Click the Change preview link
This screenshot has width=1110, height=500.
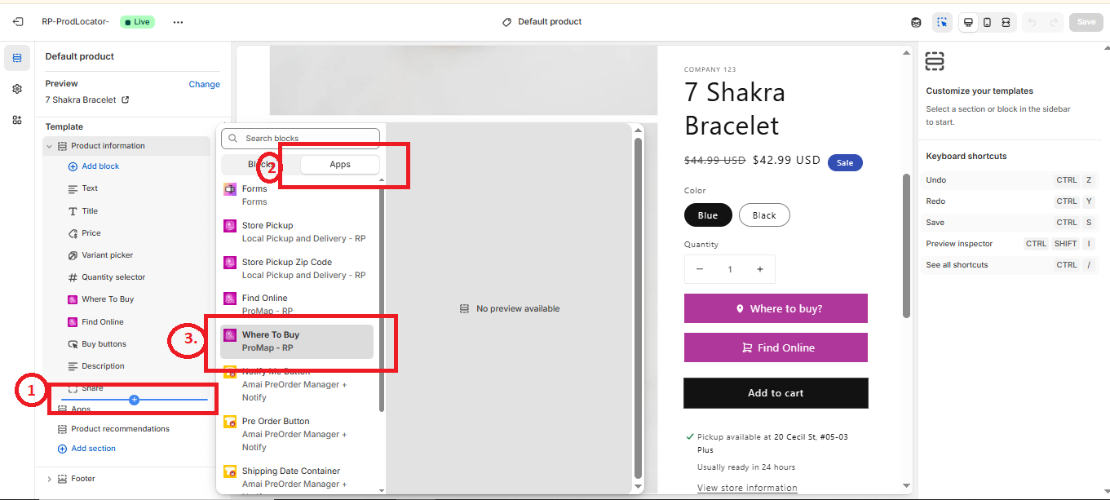point(204,84)
